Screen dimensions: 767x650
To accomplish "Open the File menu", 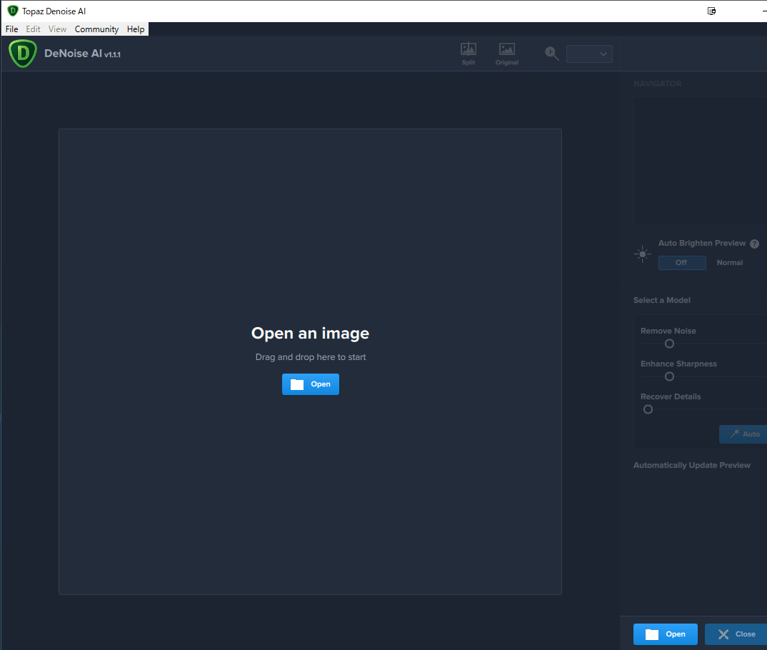I will 11,29.
